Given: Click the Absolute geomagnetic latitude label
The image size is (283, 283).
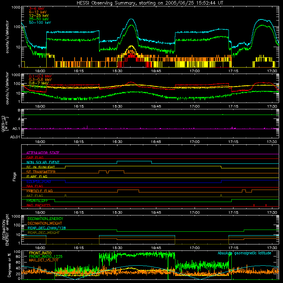Looking at the screenshot, I should (244, 253).
